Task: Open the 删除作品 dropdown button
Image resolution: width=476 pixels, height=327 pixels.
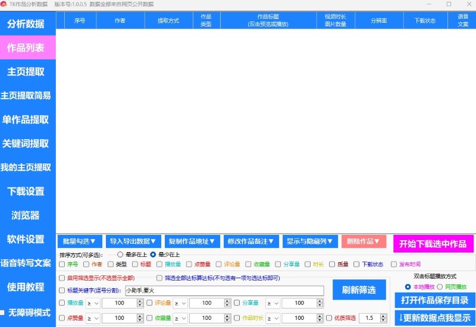Action: (364, 241)
